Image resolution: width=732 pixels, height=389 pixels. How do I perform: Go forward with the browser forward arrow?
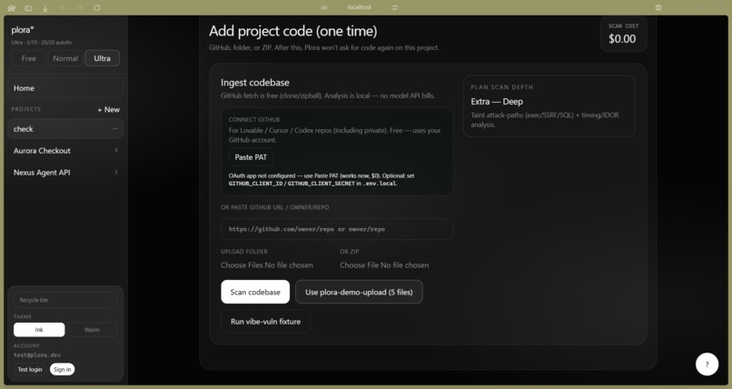[80, 8]
